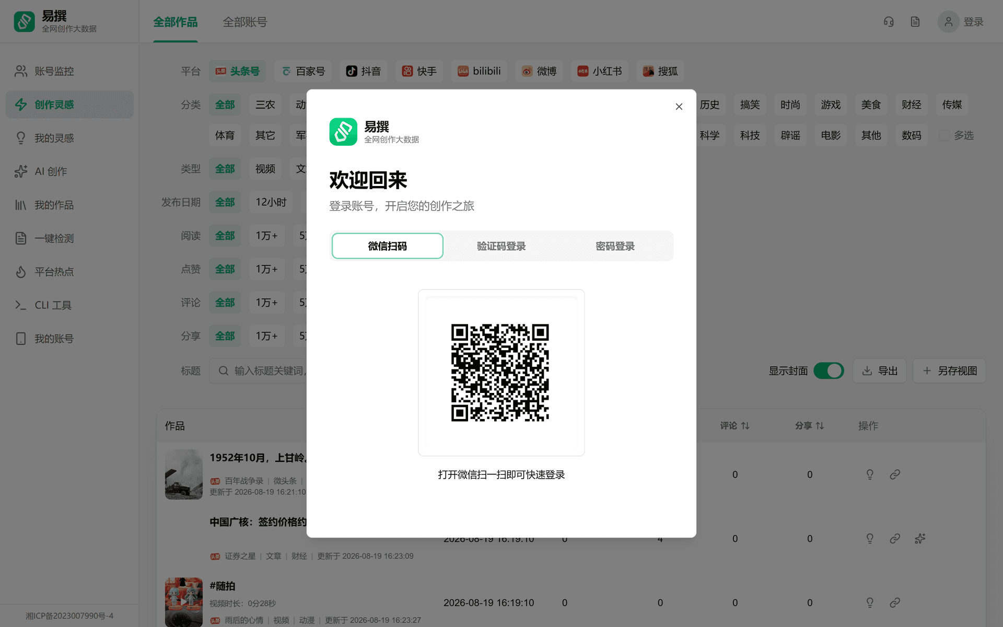
Task: Open the #随拍 video thumbnail
Action: (184, 602)
